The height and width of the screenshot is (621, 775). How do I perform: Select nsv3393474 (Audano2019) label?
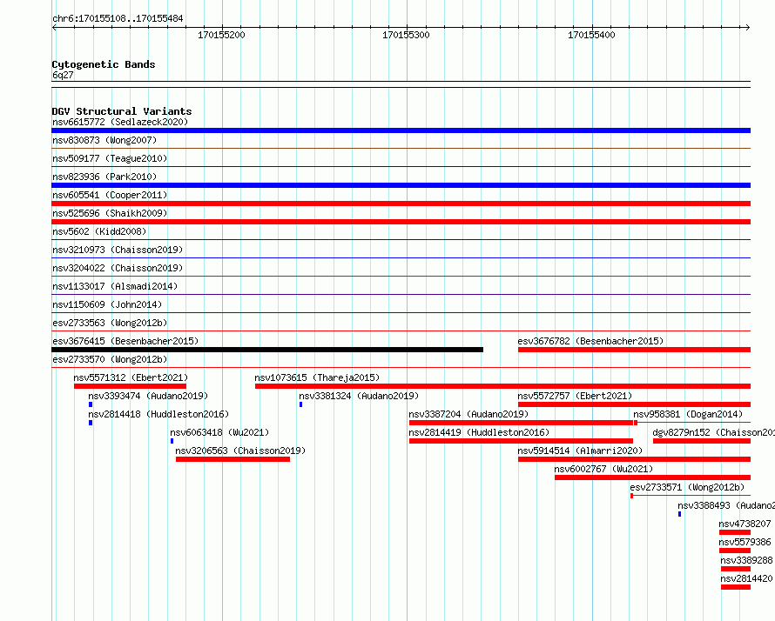(148, 396)
